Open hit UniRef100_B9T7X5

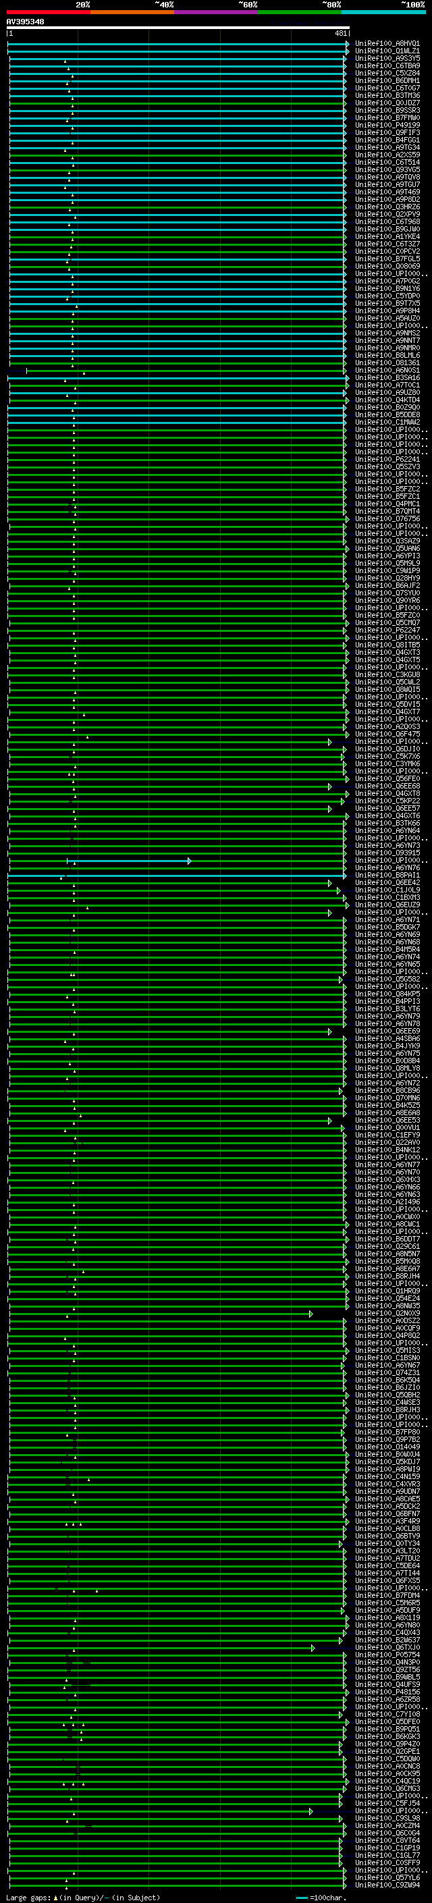pos(387,304)
